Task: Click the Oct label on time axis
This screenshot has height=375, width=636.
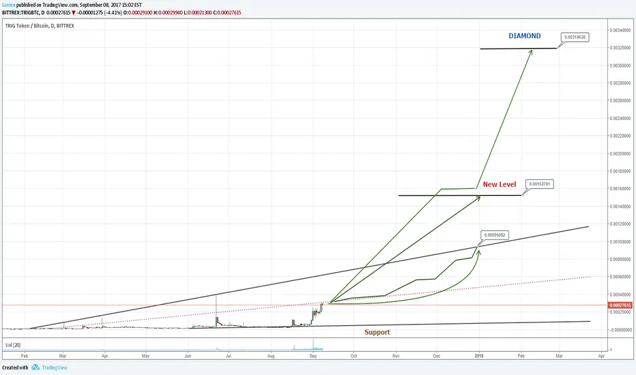Action: click(x=353, y=356)
